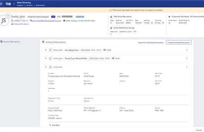
Task: Click the Activity Reservations section heart icon
Action: click(43, 42)
